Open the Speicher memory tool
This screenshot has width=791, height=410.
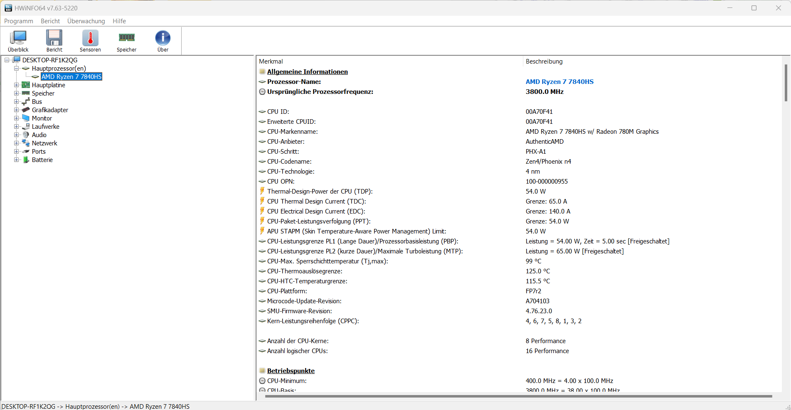pos(126,41)
